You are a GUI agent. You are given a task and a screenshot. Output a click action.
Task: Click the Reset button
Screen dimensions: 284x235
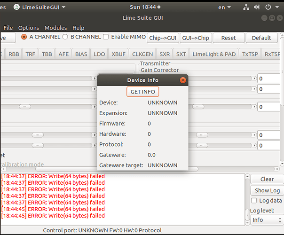(229, 38)
